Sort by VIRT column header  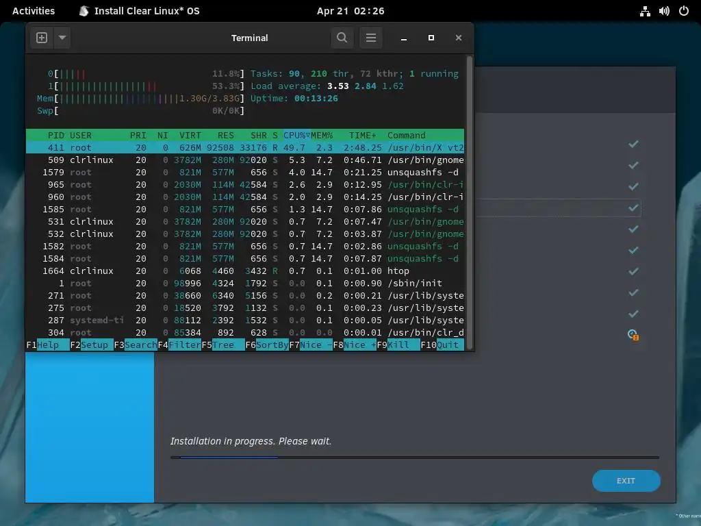190,135
